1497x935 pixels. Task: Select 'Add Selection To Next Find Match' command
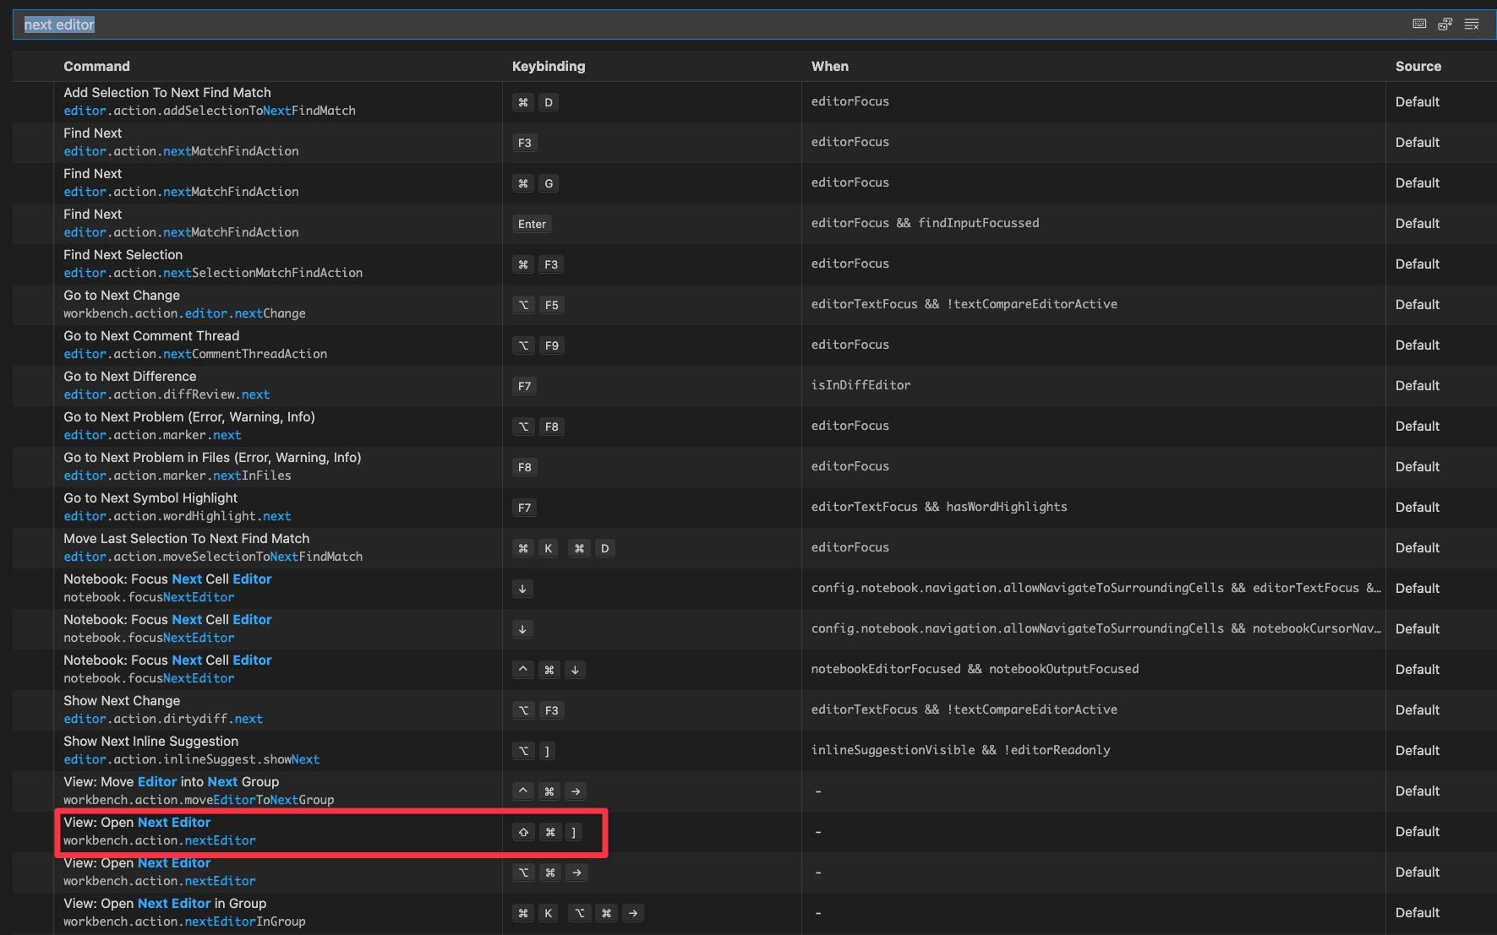point(167,92)
